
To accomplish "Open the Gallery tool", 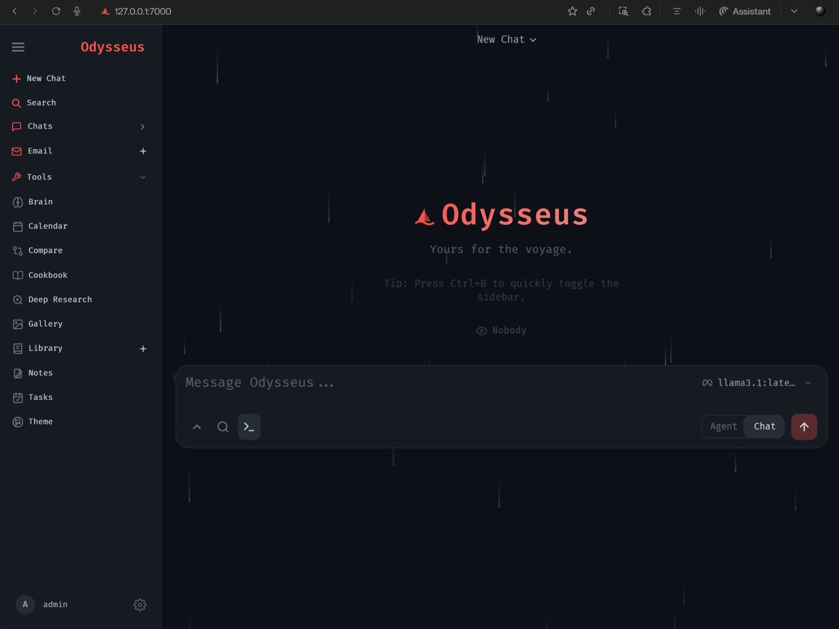I will coord(38,324).
